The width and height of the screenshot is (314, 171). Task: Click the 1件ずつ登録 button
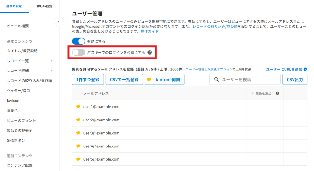tap(88, 79)
